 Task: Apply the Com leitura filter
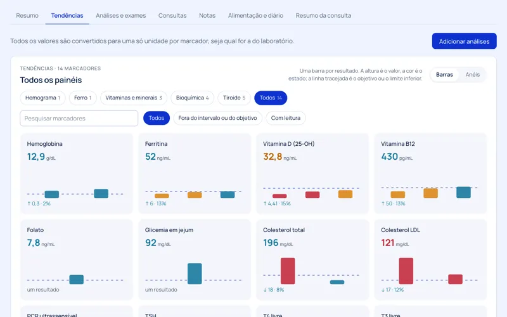click(x=286, y=118)
